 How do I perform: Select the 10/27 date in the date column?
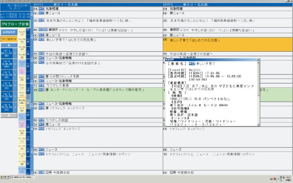click(x=22, y=33)
